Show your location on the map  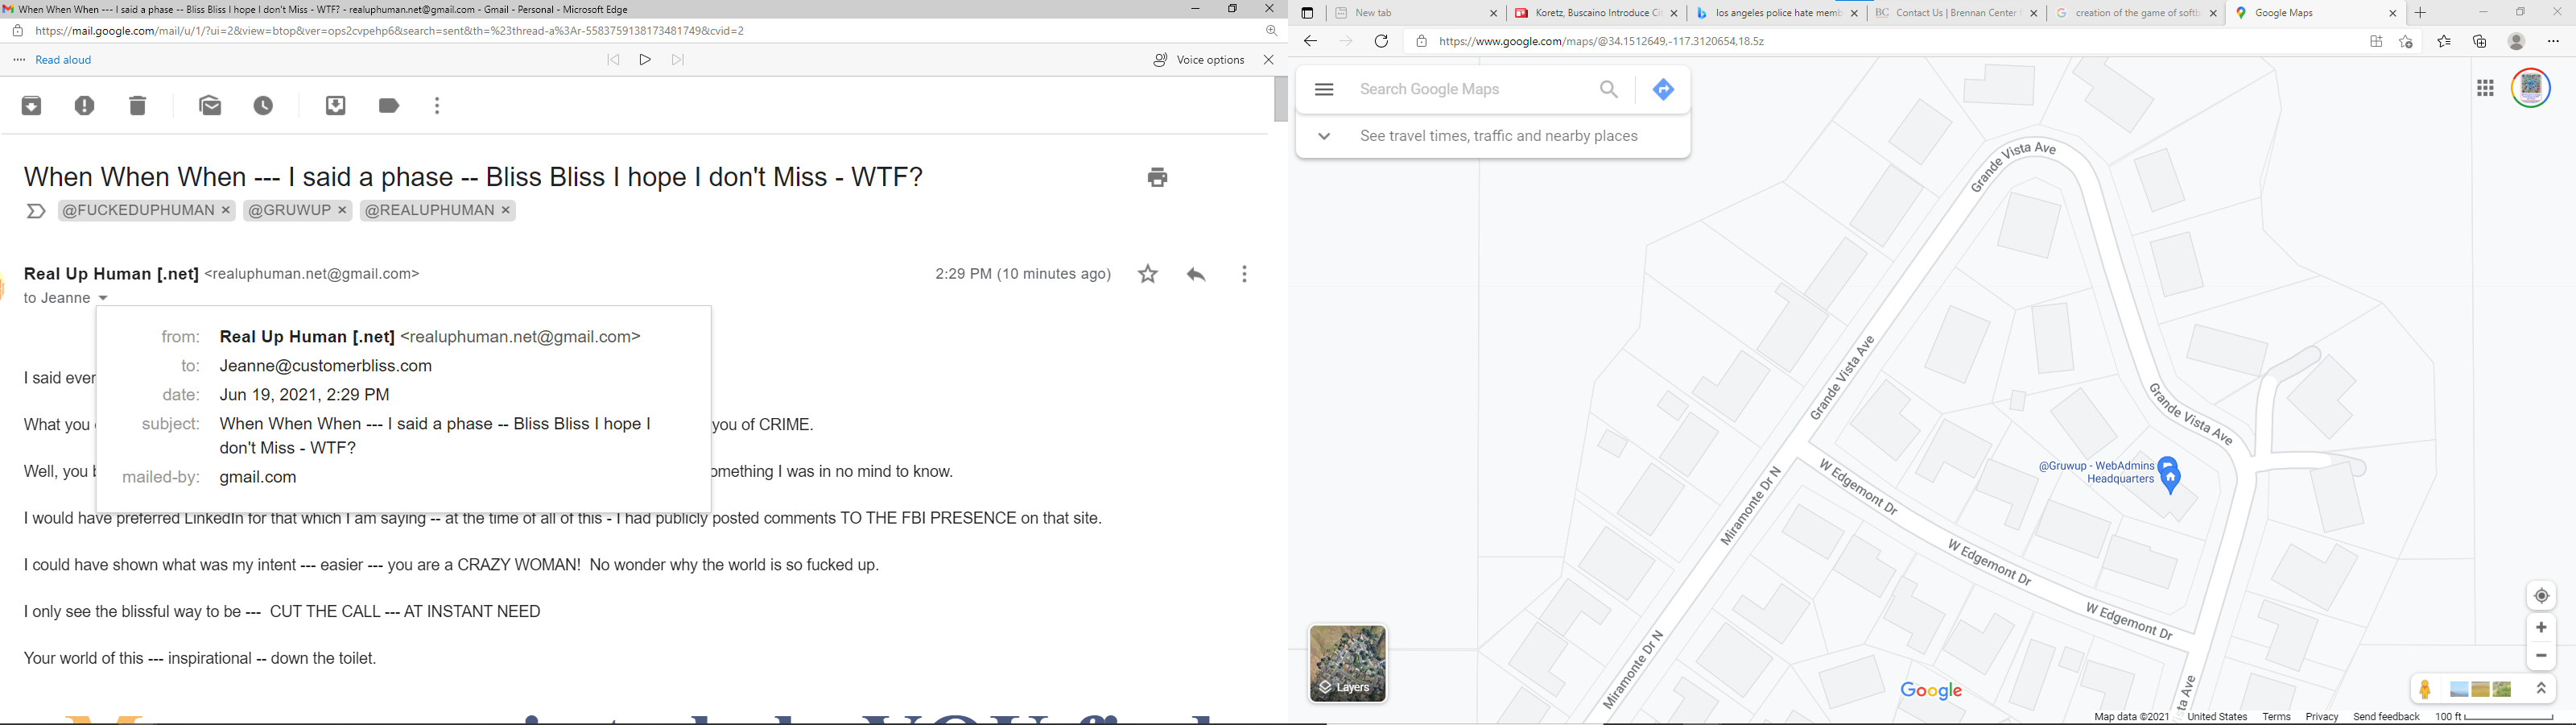[2541, 596]
